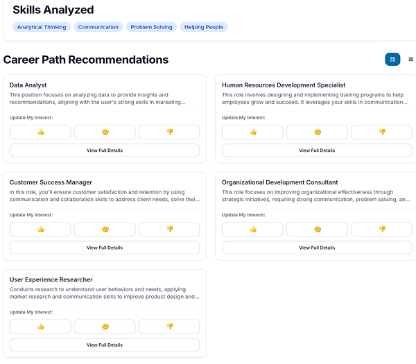This screenshot has height=364, width=416.
Task: View full details for Data Analyst
Action: pyautogui.click(x=105, y=150)
